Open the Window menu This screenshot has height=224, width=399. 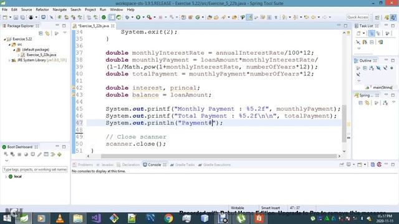[117, 9]
